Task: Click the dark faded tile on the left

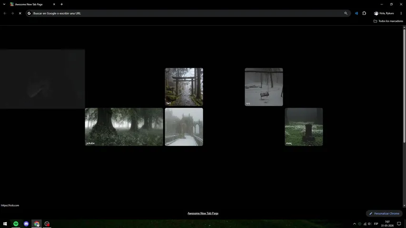Action: [x=42, y=79]
